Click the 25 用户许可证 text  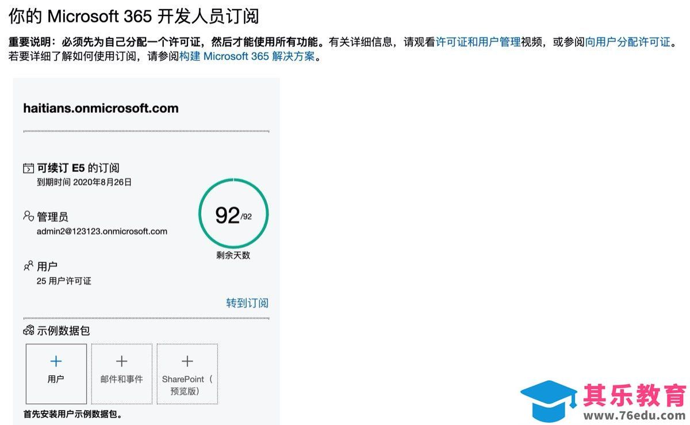64,281
